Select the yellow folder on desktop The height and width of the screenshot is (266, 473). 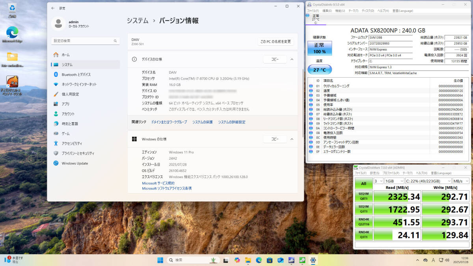(x=12, y=59)
